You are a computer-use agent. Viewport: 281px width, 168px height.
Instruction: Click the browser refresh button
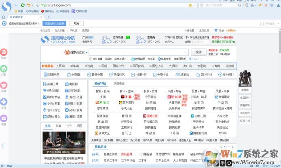click(22, 5)
